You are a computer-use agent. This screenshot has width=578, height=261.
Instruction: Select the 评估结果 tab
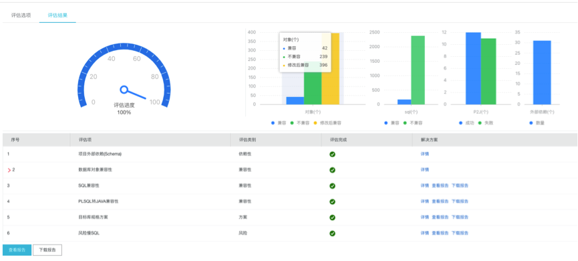coord(57,15)
